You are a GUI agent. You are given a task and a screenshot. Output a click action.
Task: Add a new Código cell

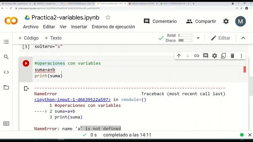(28, 38)
